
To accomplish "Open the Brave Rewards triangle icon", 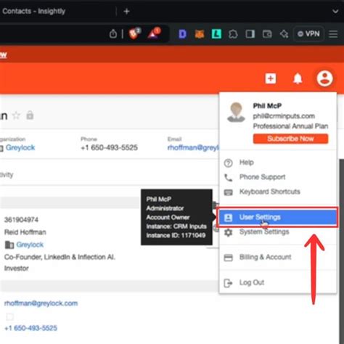I will pos(154,33).
